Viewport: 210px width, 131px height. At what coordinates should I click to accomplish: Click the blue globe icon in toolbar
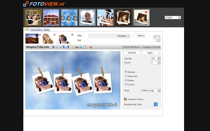(x=81, y=47)
